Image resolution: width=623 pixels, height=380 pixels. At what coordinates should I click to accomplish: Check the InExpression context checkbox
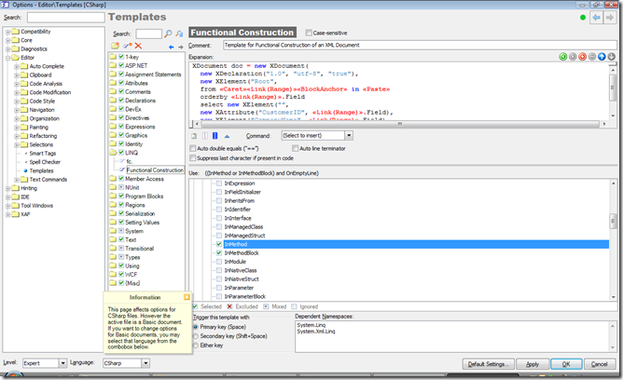pos(219,183)
